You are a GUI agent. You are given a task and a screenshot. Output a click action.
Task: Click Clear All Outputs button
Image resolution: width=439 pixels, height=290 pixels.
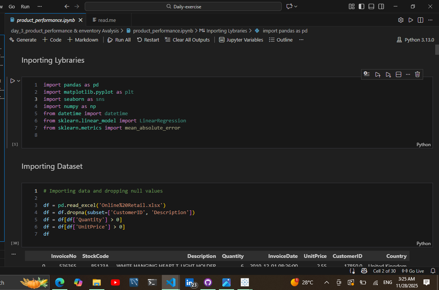click(187, 40)
